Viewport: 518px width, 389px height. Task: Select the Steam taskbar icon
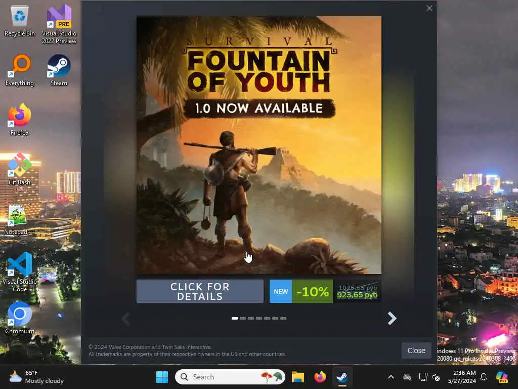pos(342,377)
